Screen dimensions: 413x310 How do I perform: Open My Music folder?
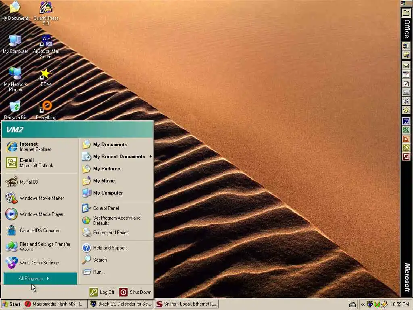click(117, 181)
